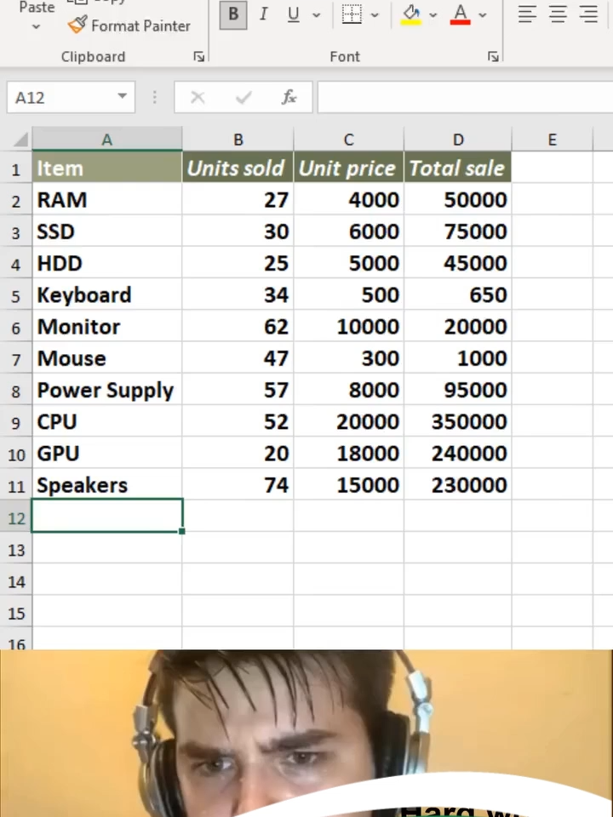This screenshot has height=817, width=613.
Task: Apply red font color
Action: click(x=461, y=14)
